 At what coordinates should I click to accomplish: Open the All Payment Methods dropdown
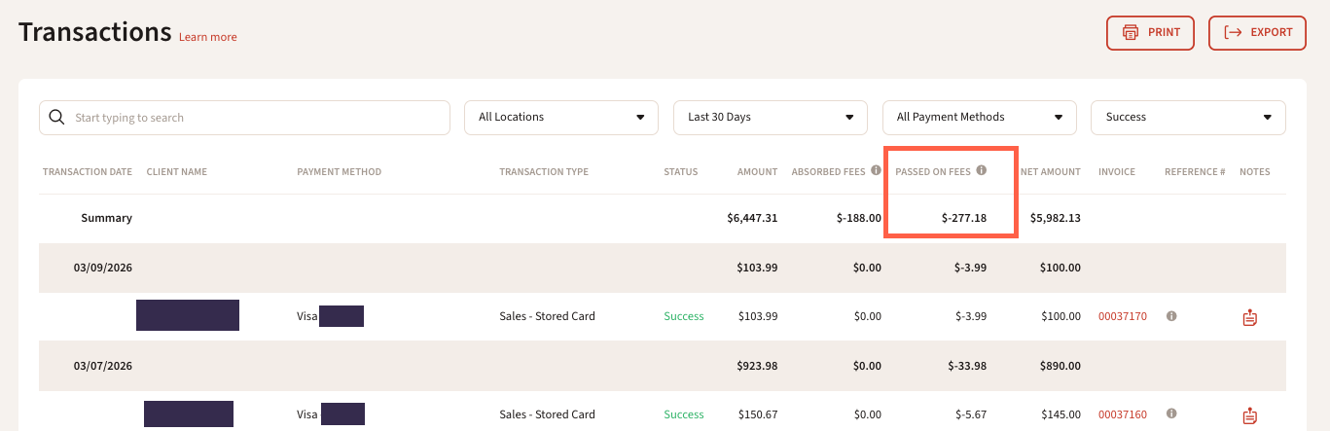[x=980, y=118]
